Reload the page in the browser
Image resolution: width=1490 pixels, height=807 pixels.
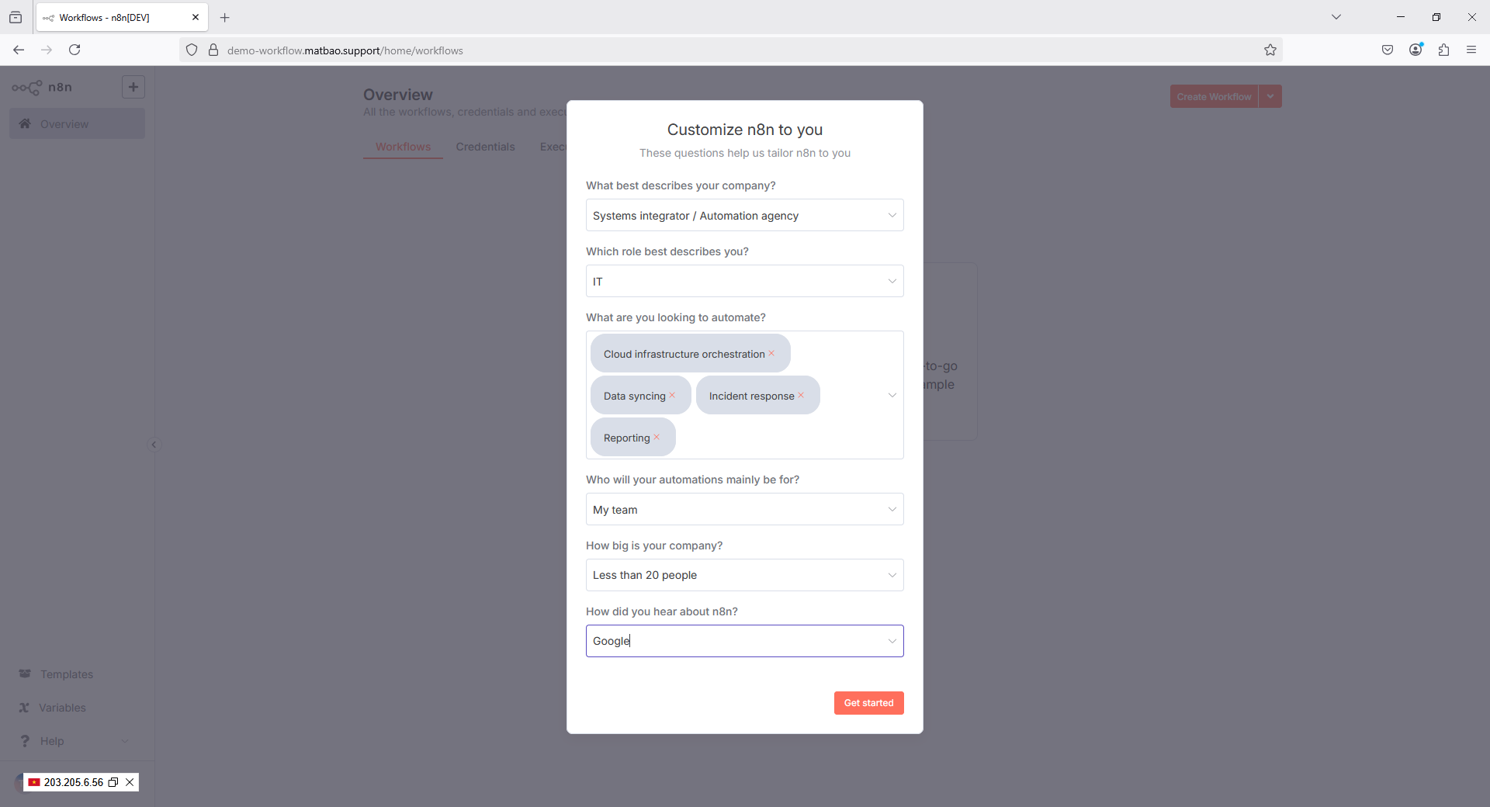(x=74, y=50)
